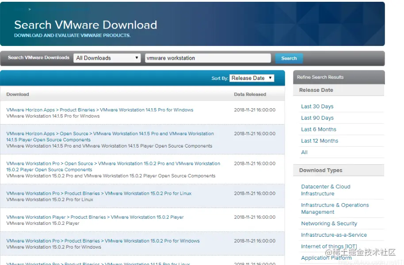The height and width of the screenshot is (265, 404).
Task: Open the All Downloads category dropdown
Action: tap(107, 58)
